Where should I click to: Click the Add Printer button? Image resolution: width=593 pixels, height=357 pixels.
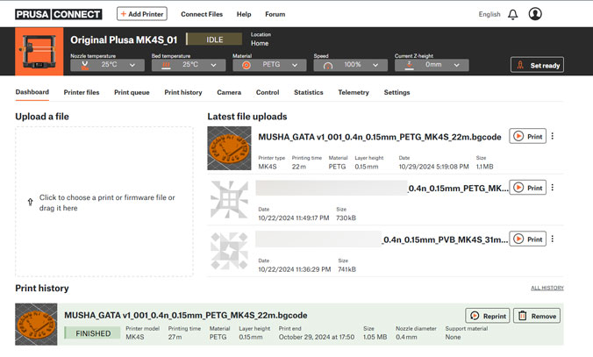pos(142,14)
